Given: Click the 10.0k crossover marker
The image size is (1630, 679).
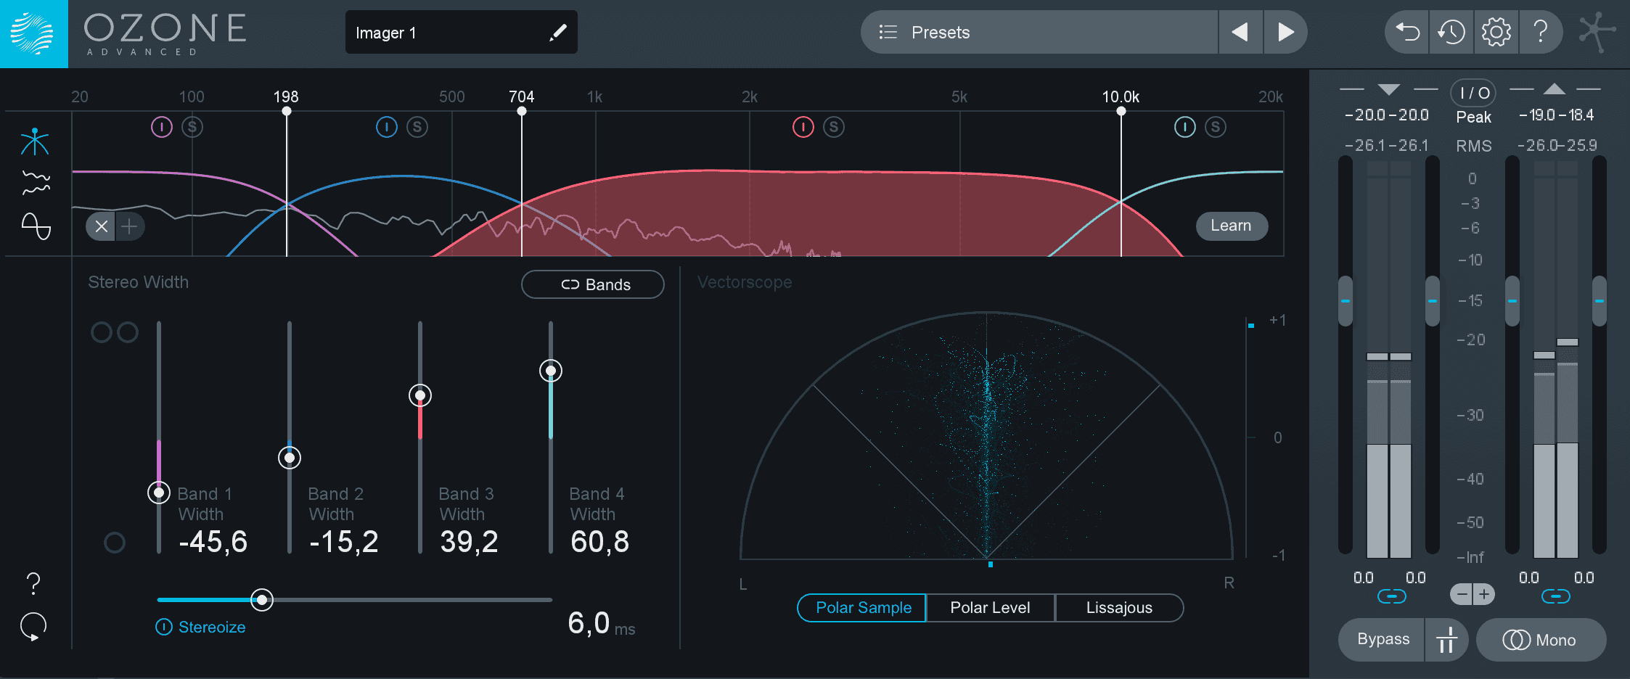Looking at the screenshot, I should click(x=1121, y=110).
